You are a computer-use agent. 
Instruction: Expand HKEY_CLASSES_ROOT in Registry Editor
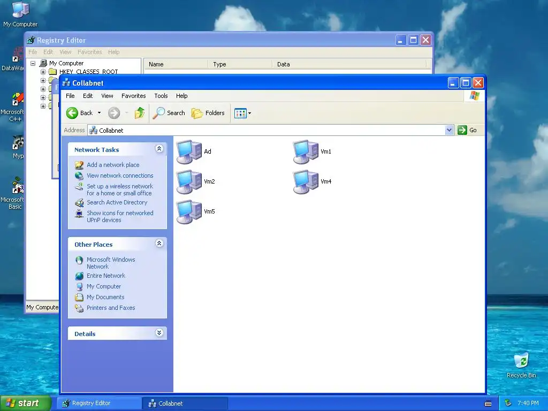point(43,72)
